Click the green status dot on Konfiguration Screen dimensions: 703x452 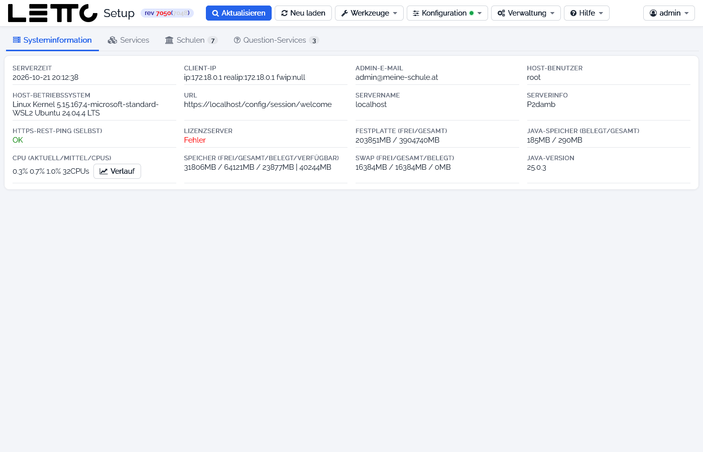[x=472, y=13]
